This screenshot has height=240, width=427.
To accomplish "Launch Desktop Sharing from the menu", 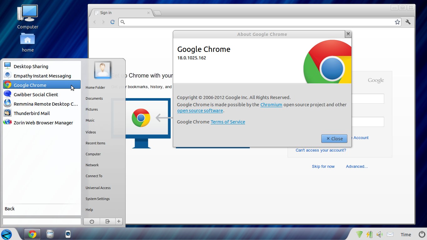I will (x=42, y=66).
